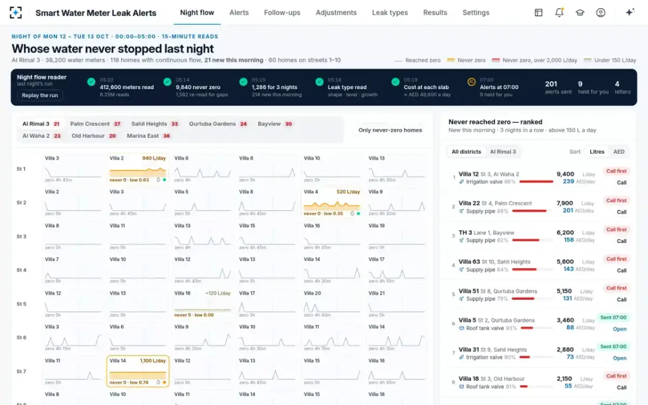Click the "9" held for you count

pos(580,84)
